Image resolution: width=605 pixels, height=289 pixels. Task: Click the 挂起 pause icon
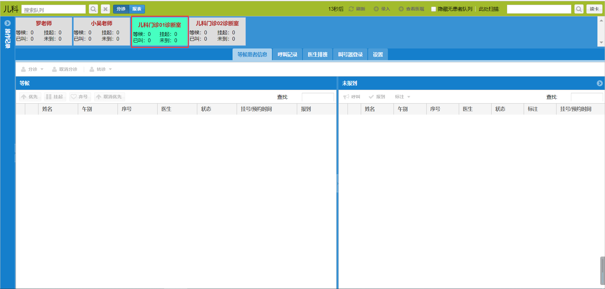(x=49, y=97)
